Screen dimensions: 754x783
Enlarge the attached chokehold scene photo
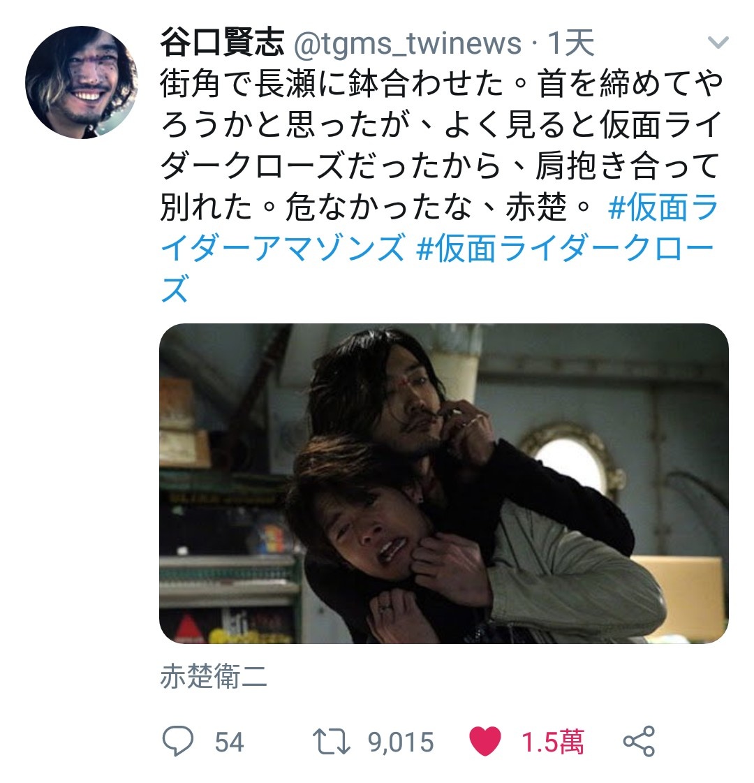pos(443,483)
